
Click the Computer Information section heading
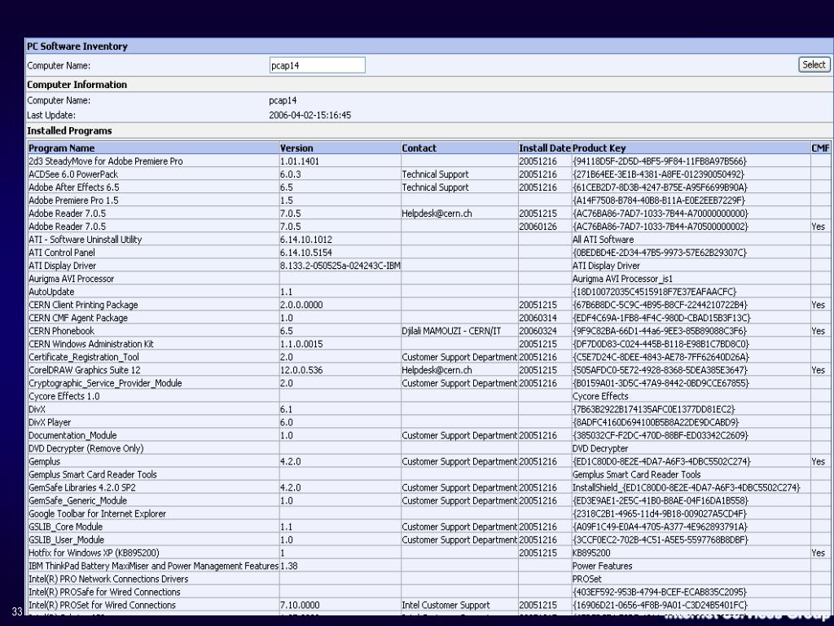click(77, 85)
